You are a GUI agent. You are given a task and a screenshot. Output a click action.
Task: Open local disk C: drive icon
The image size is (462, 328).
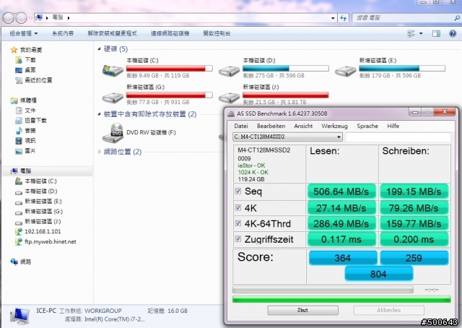click(x=113, y=71)
